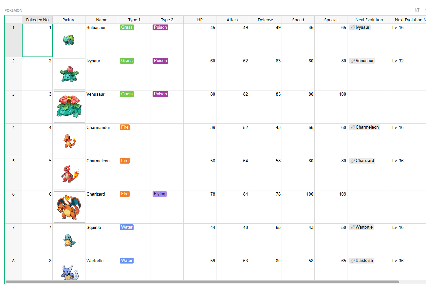Follow the Charmeleon link in Charmander's Next Evolution
This screenshot has width=426, height=289.
tap(364, 127)
